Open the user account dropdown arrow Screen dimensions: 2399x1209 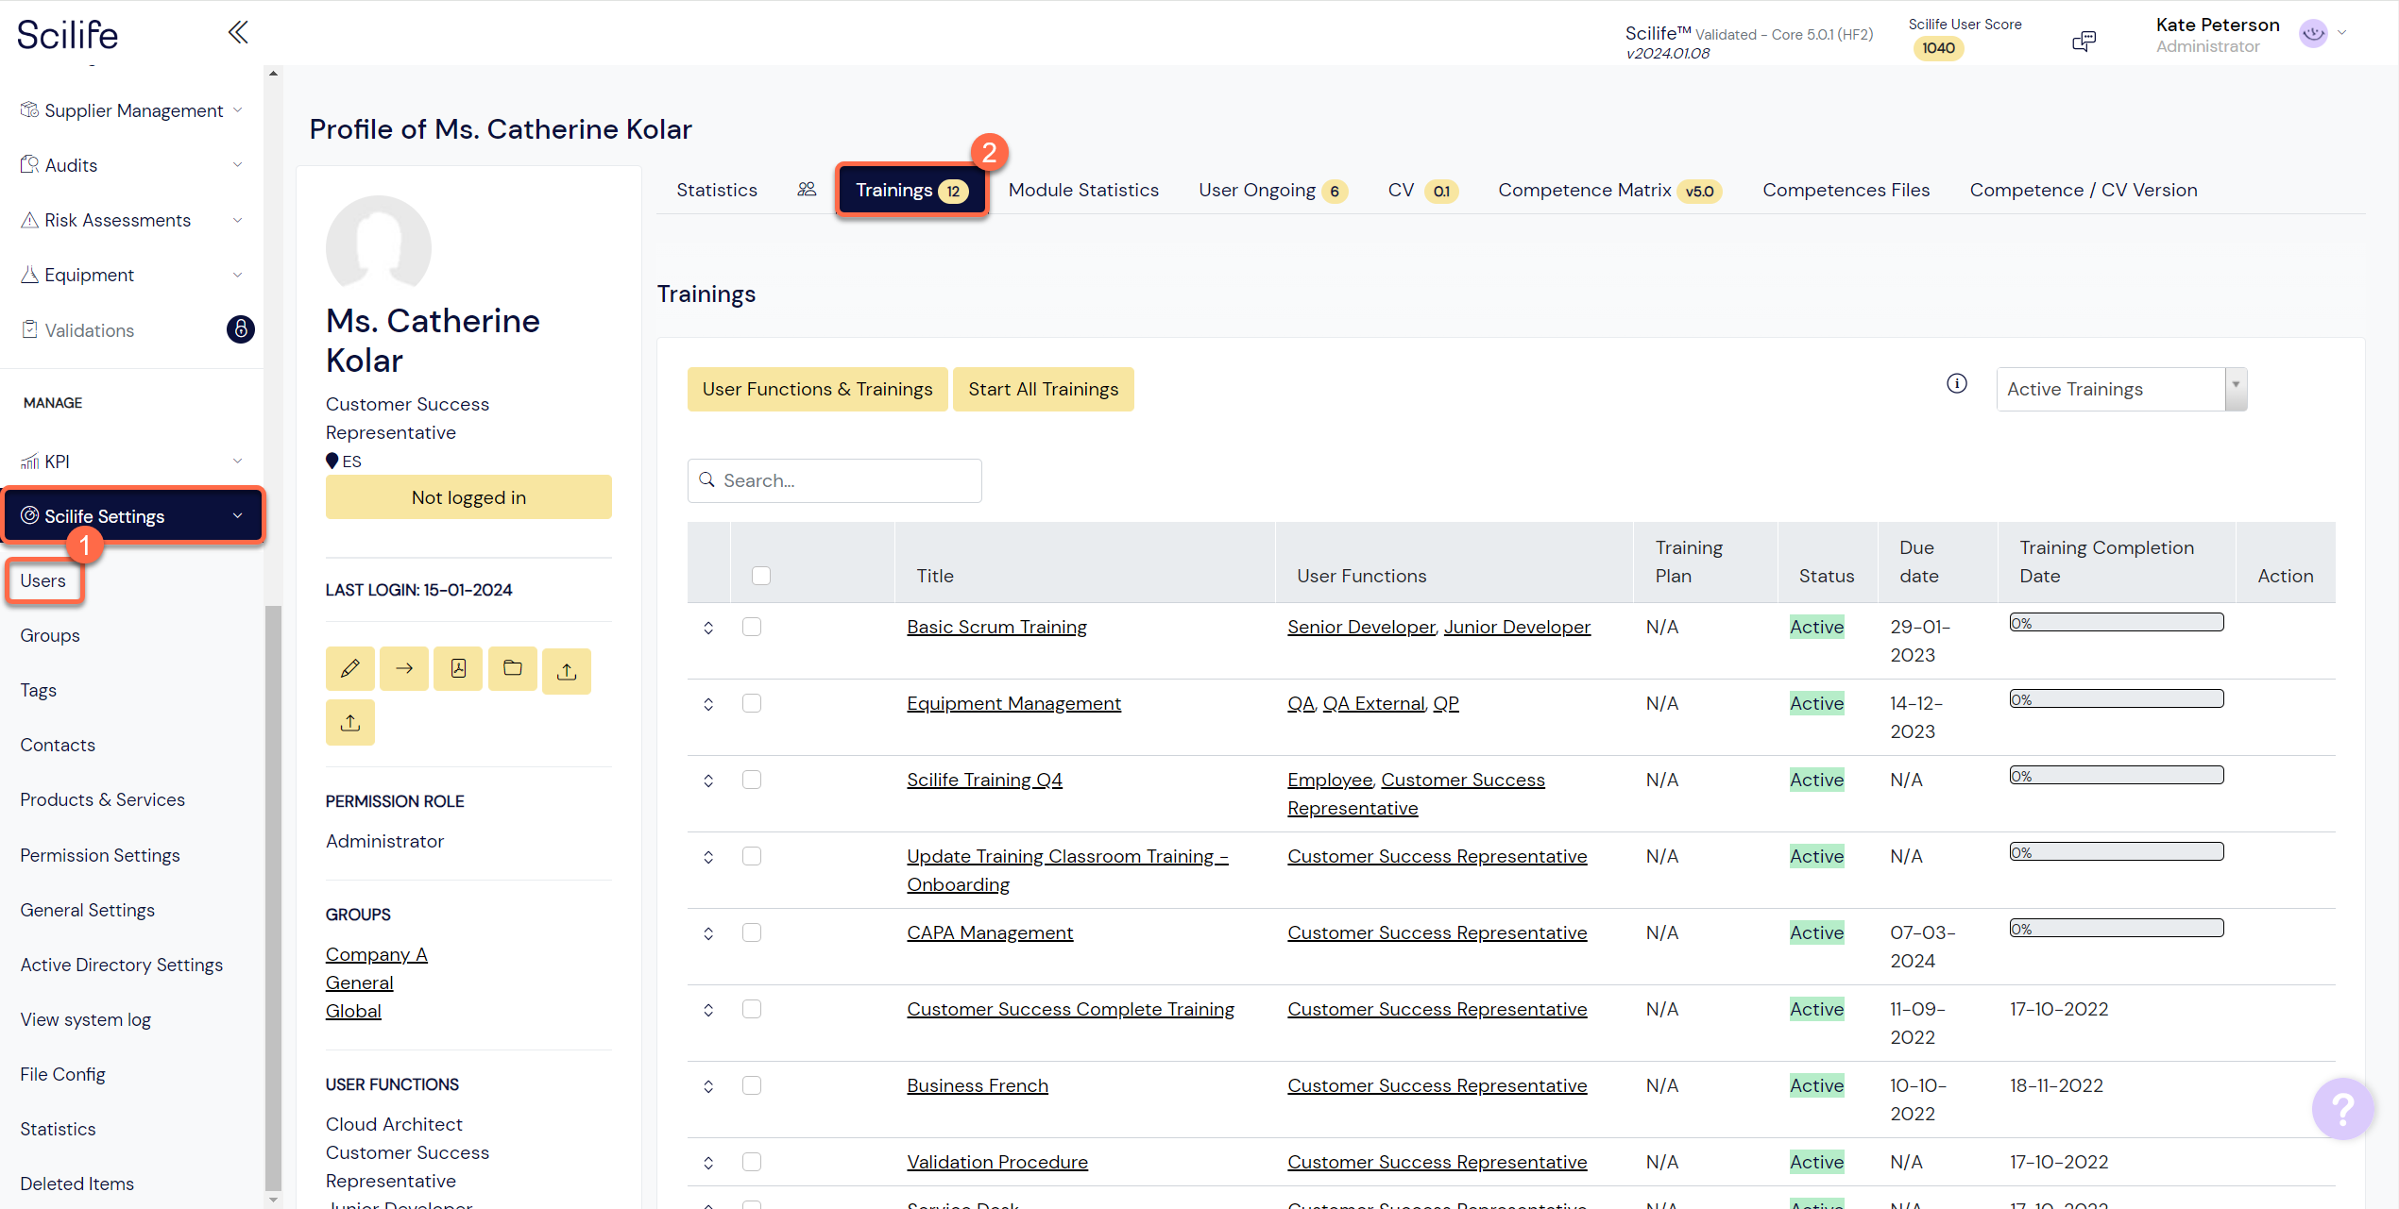[2342, 33]
